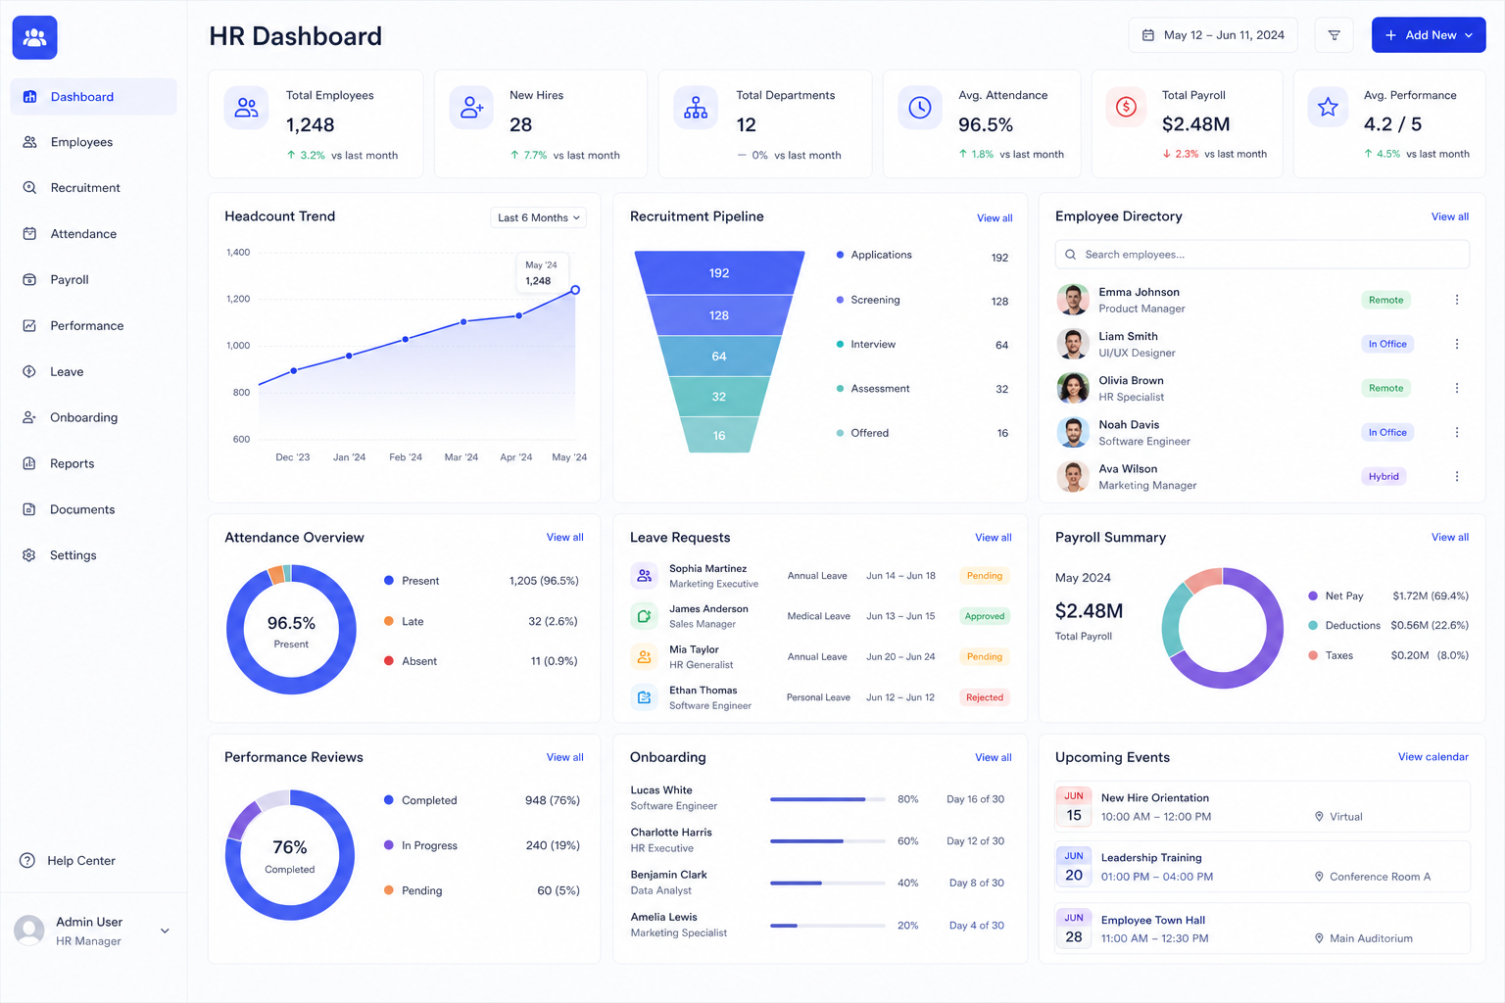Open Reports in the sidebar
Screen dimensions: 1505x1003
click(93, 463)
